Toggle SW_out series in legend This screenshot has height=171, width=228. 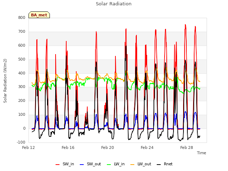tap(90, 164)
